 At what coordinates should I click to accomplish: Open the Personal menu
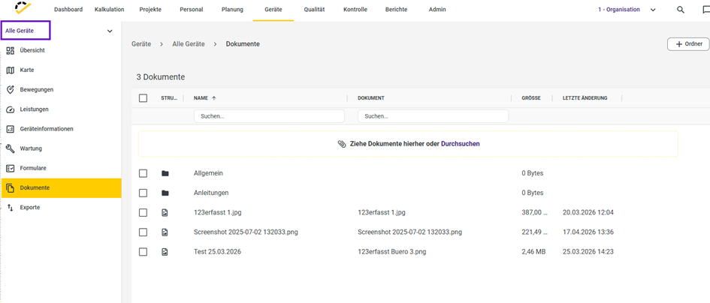[x=191, y=10]
